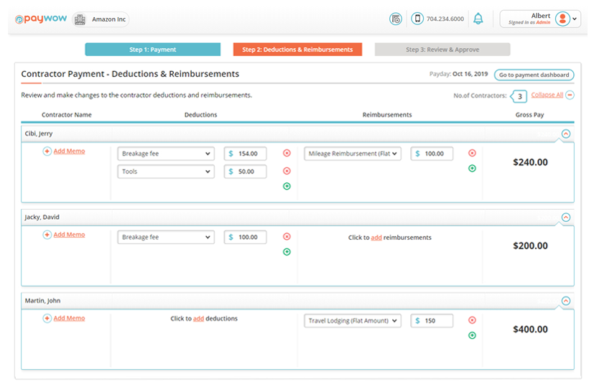The width and height of the screenshot is (594, 387).
Task: Click the Payday Oct 16, 2019 text
Action: point(458,74)
